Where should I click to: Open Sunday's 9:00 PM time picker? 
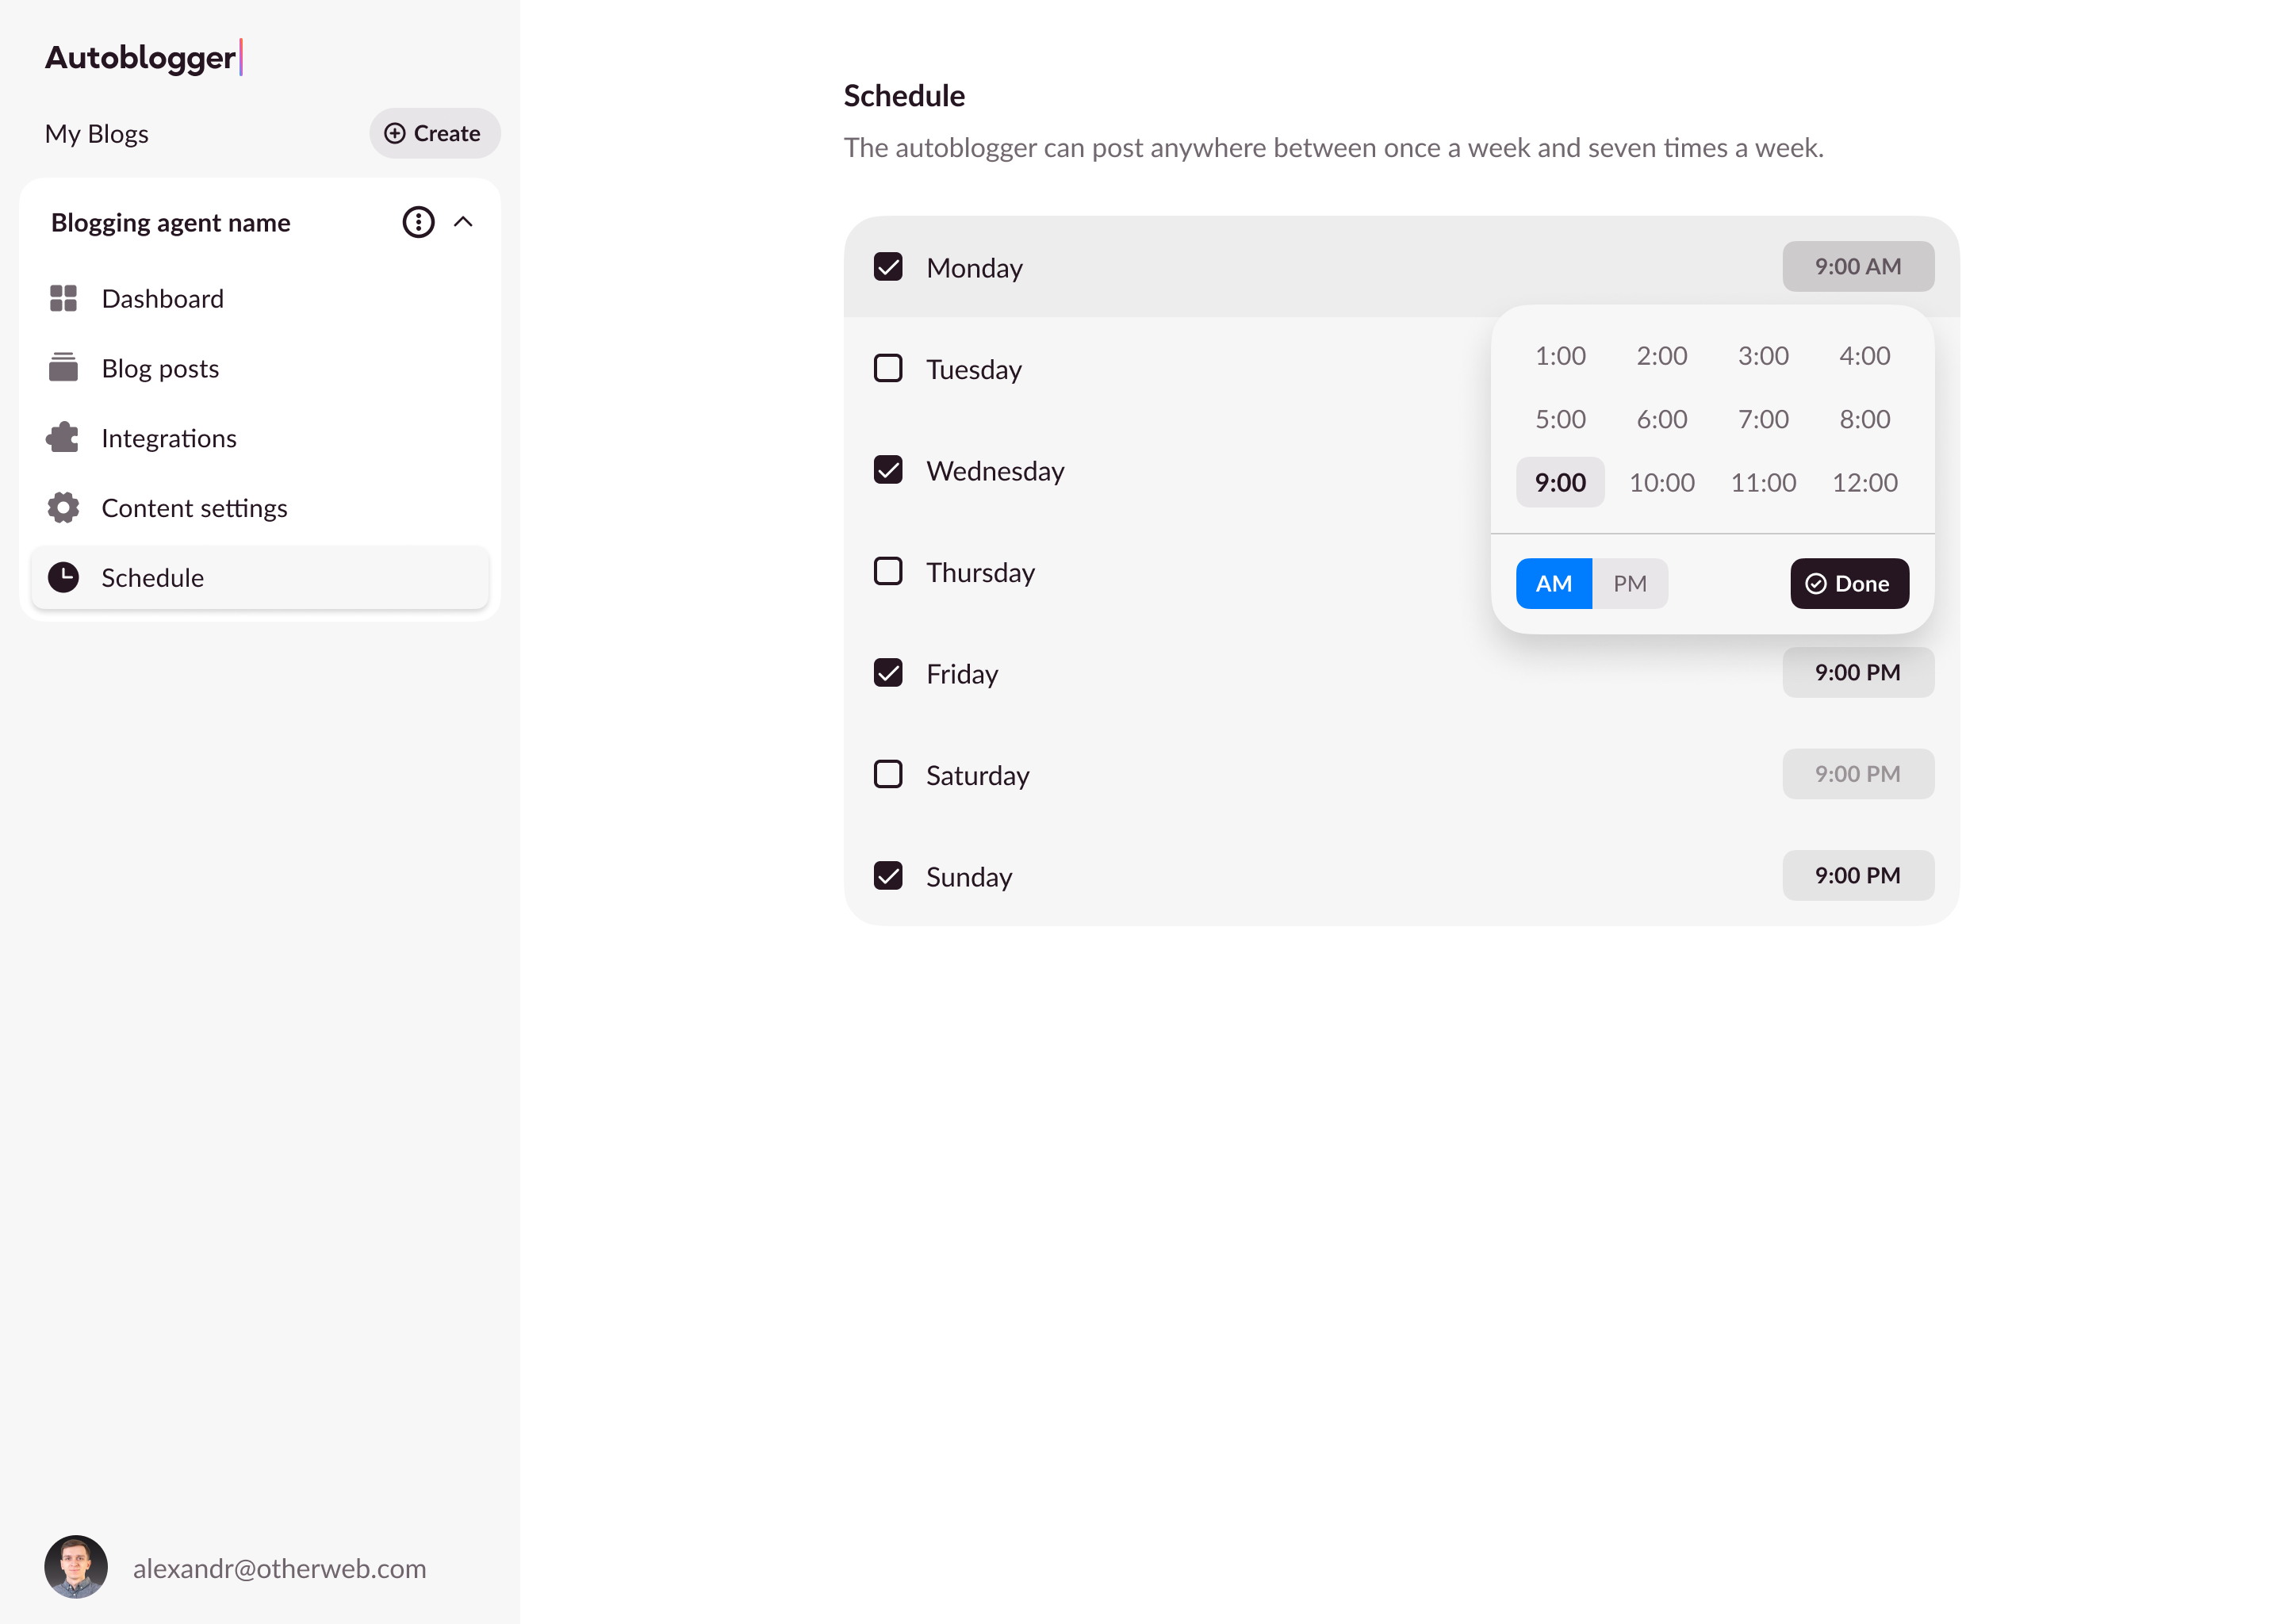click(1857, 875)
